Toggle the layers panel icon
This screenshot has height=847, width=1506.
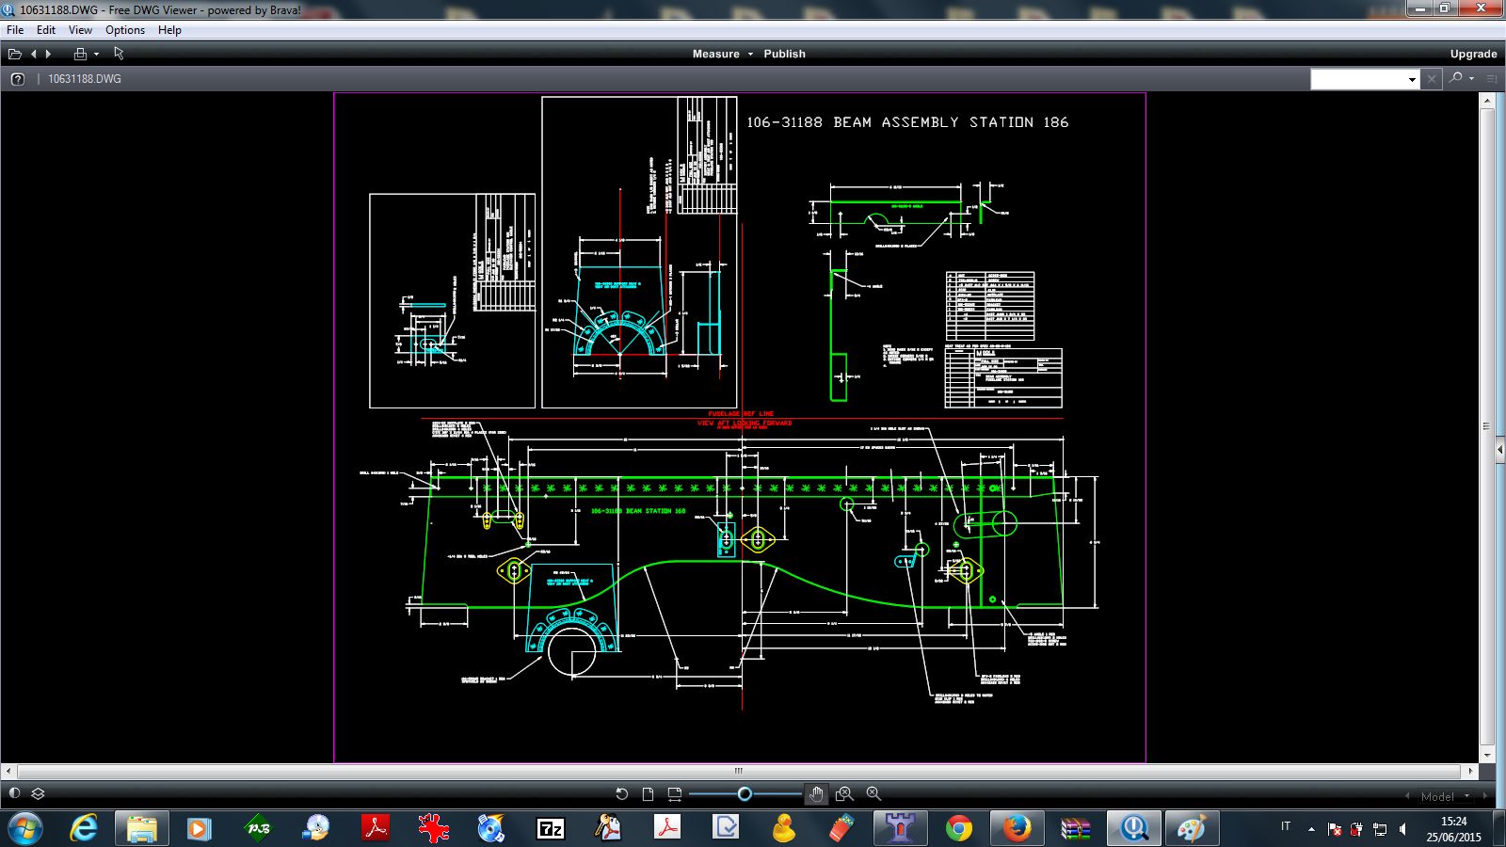(x=39, y=793)
